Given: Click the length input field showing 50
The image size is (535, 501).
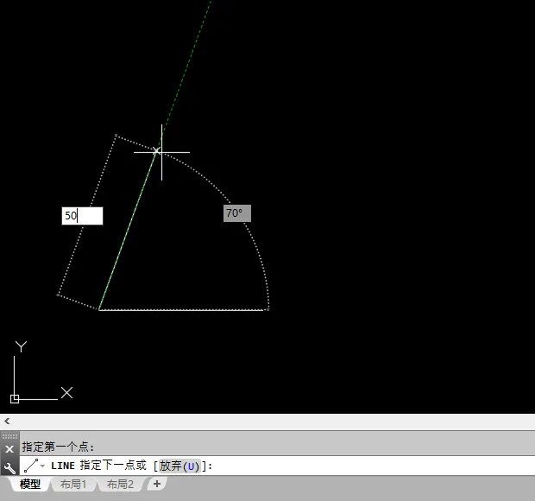Looking at the screenshot, I should pyautogui.click(x=82, y=216).
